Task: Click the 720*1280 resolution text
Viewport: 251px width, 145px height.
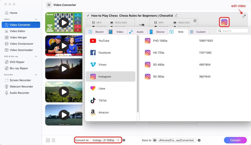Action: (205, 53)
